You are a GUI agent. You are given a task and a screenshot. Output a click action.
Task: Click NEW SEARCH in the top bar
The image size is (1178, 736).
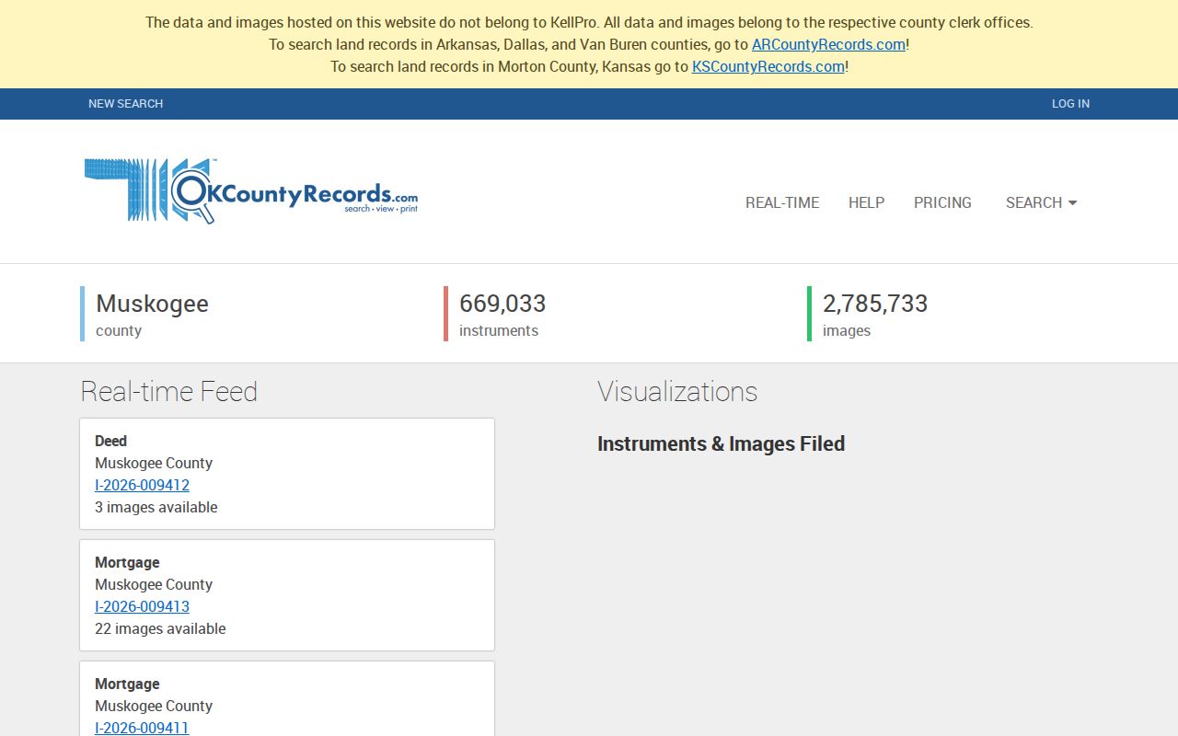click(x=125, y=104)
